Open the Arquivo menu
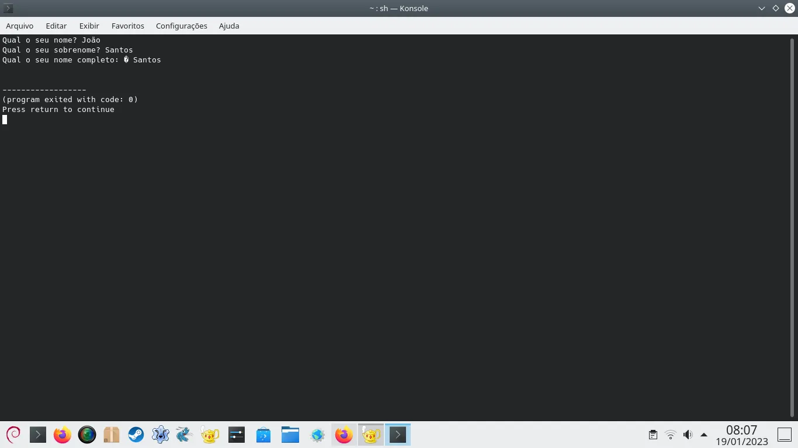798x448 pixels. [20, 26]
